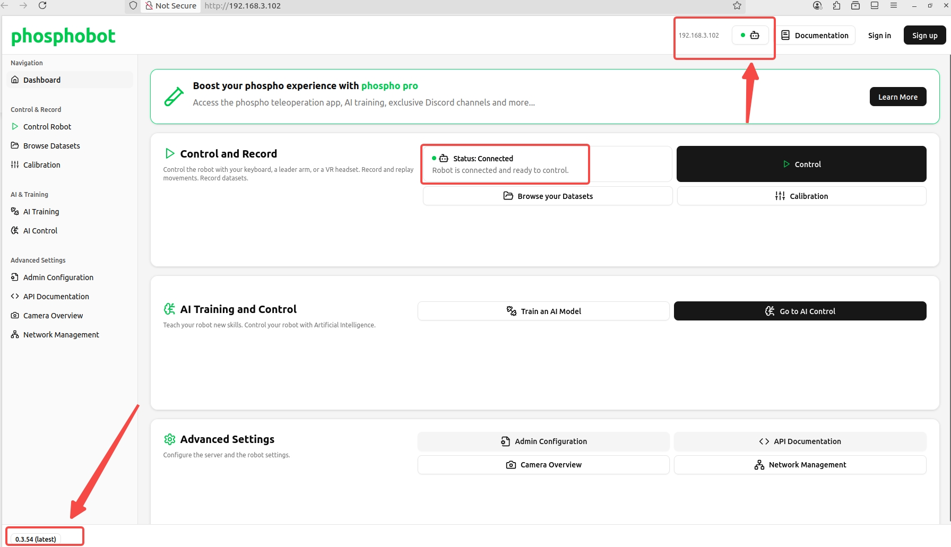This screenshot has height=547, width=951.
Task: Open the browser hamburger menu
Action: coord(894,5)
